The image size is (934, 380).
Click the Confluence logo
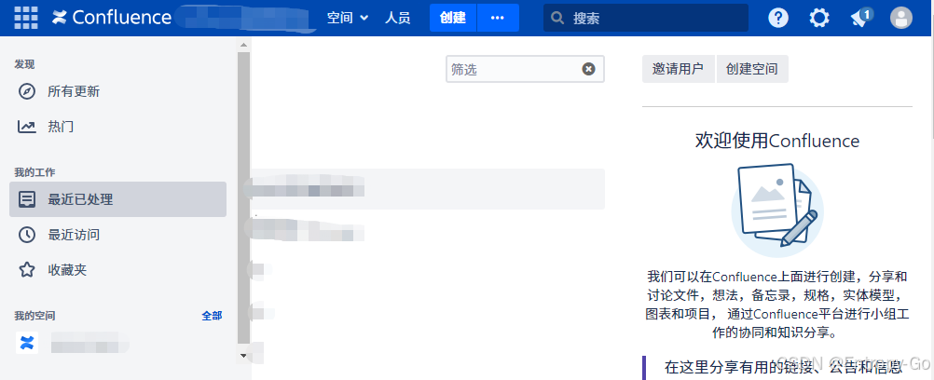click(111, 18)
